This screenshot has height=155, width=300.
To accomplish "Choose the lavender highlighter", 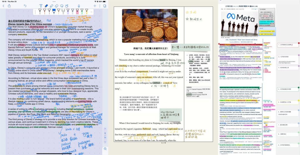I will [x=68, y=12].
